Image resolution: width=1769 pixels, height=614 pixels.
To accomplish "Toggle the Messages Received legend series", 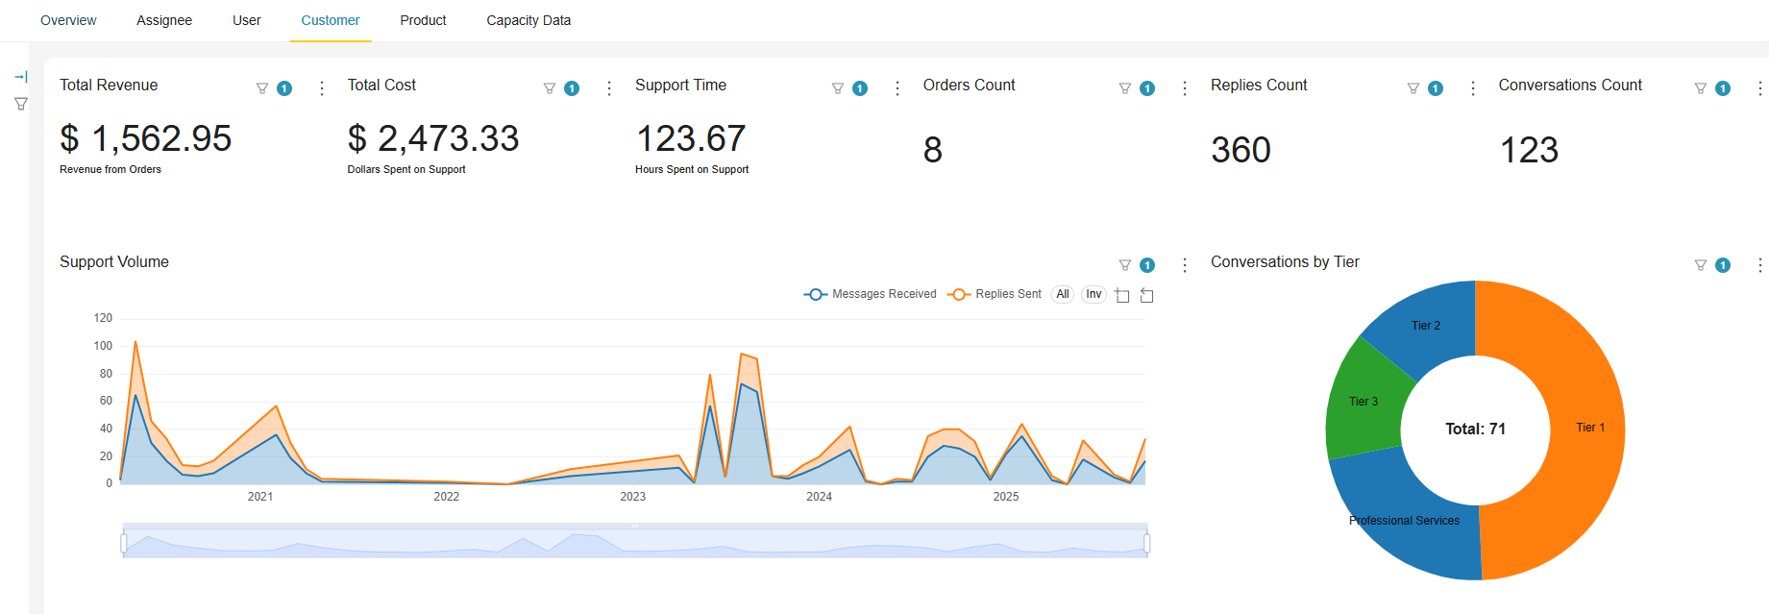I will click(x=871, y=294).
